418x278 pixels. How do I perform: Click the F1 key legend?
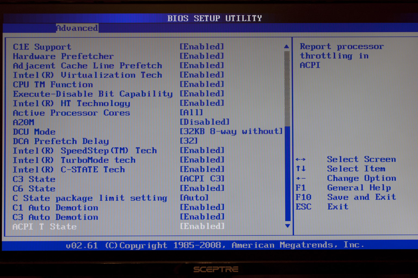tap(301, 188)
